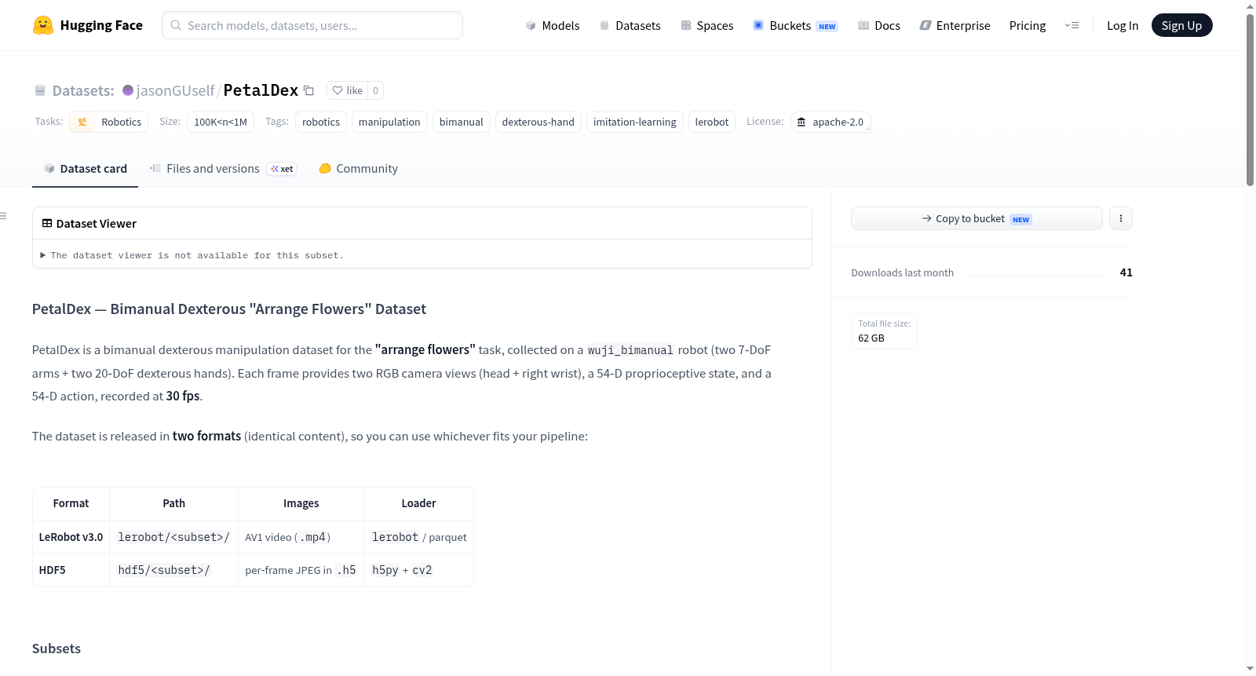Select the robotics tag
Image resolution: width=1256 pixels, height=676 pixels.
tap(321, 122)
